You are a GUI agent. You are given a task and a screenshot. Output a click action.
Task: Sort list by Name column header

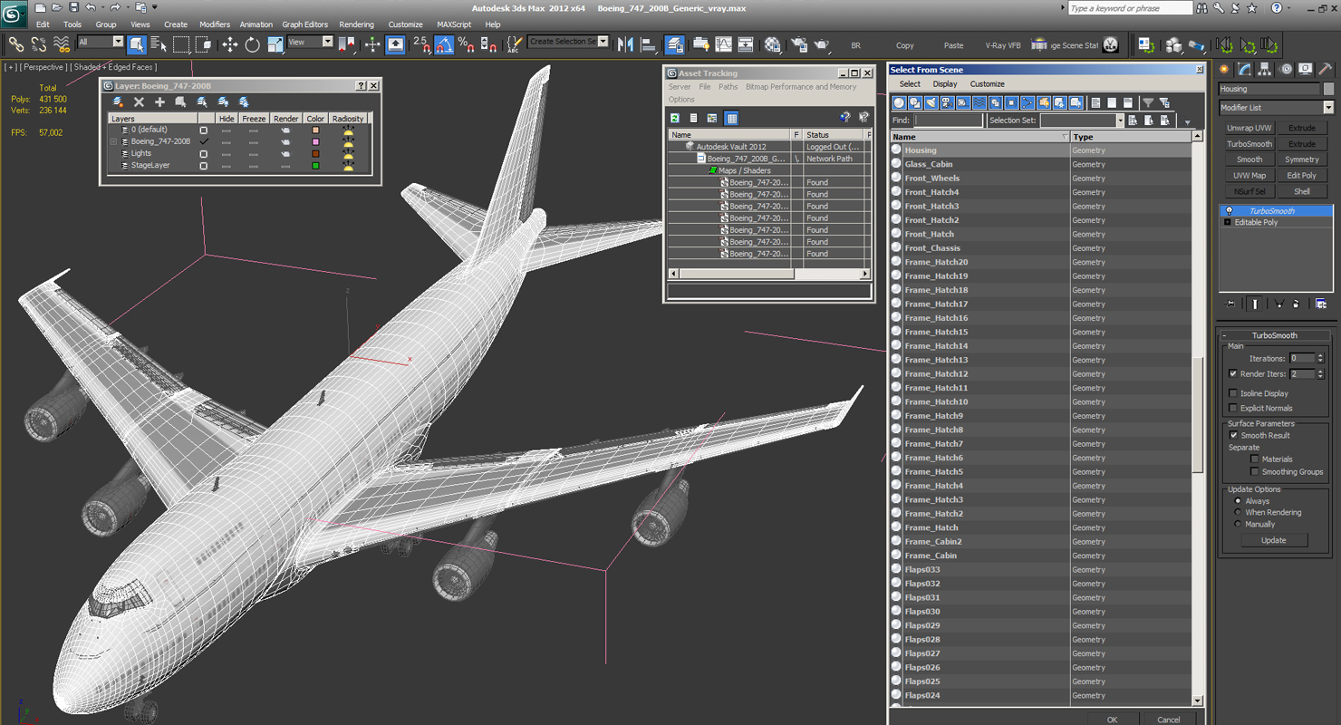pos(979,136)
